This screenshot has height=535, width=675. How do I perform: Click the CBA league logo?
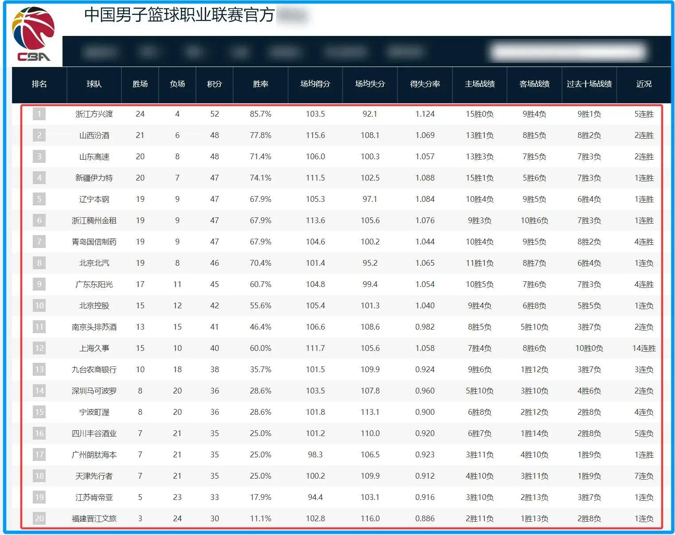(x=33, y=35)
